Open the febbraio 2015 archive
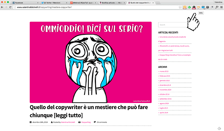224x131 pixels. click(x=165, y=76)
